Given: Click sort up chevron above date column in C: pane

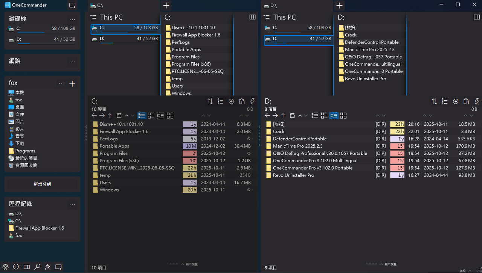Looking at the screenshot, I should click(x=203, y=116).
